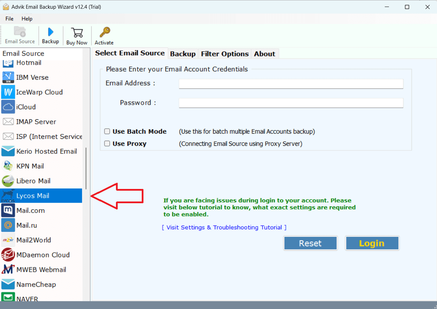Switch to the Backup tab
The height and width of the screenshot is (309, 437).
(x=183, y=54)
